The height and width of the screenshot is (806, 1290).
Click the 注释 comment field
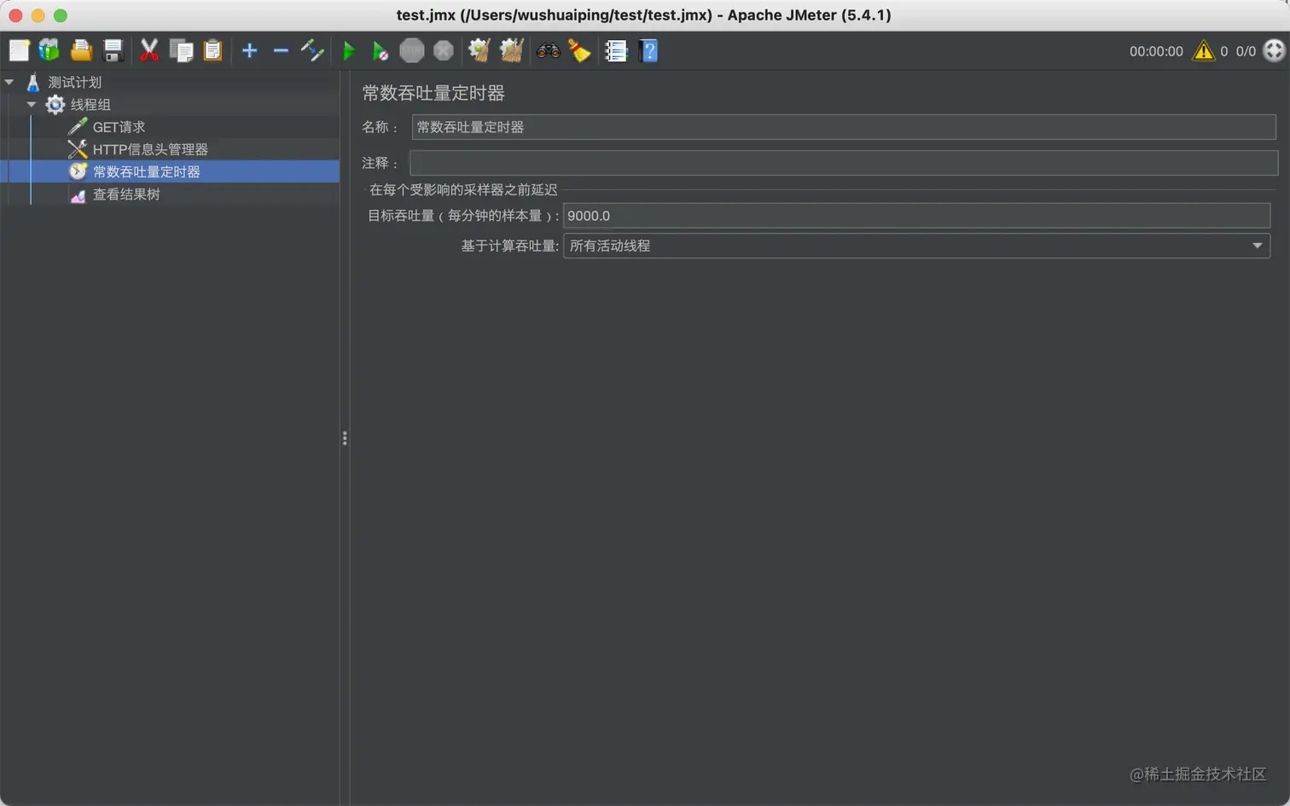(x=844, y=162)
